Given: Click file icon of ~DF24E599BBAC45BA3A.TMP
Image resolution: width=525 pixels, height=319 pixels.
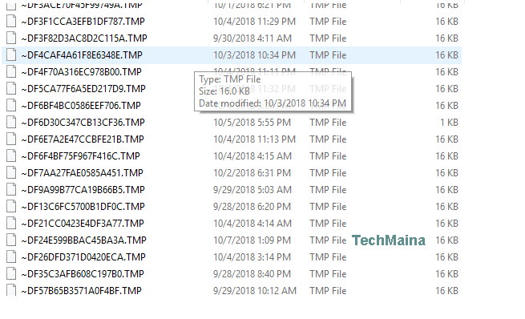Looking at the screenshot, I should [x=11, y=240].
